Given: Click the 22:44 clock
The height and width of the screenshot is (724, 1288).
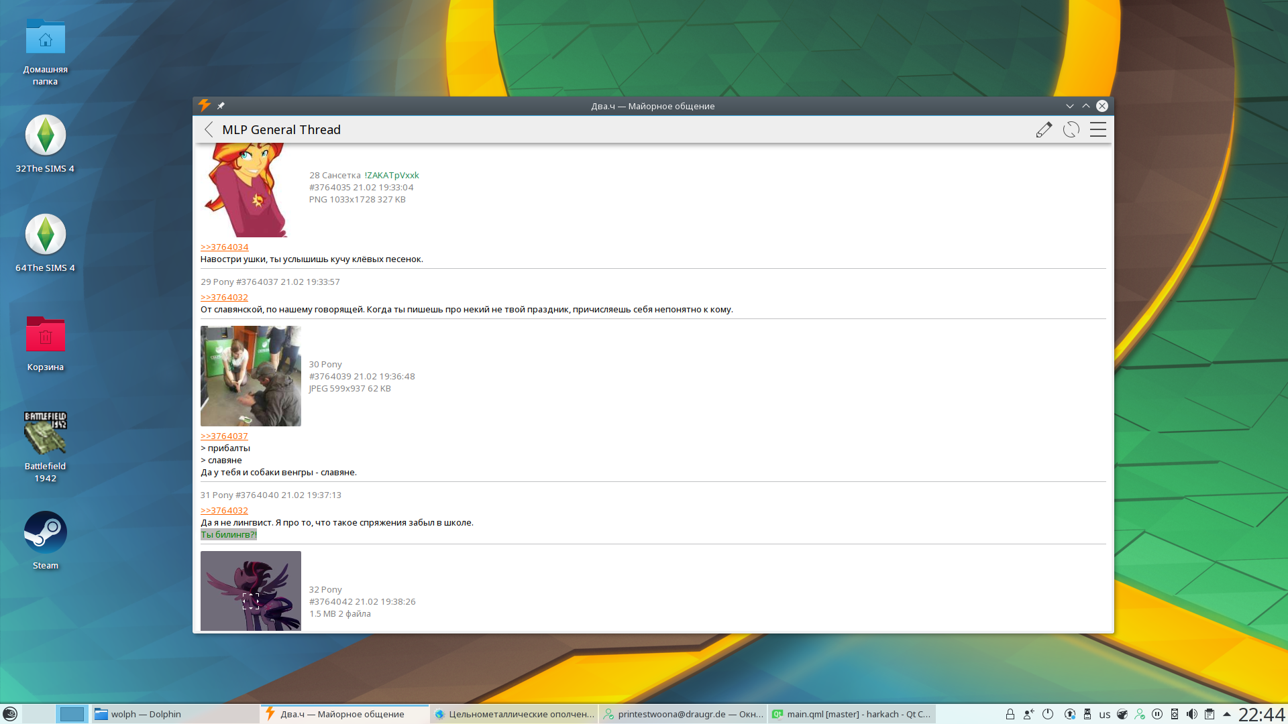Looking at the screenshot, I should point(1261,715).
